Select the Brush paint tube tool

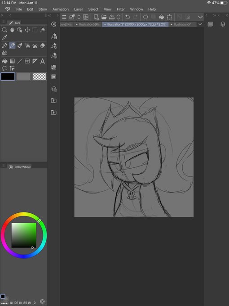coord(20,45)
